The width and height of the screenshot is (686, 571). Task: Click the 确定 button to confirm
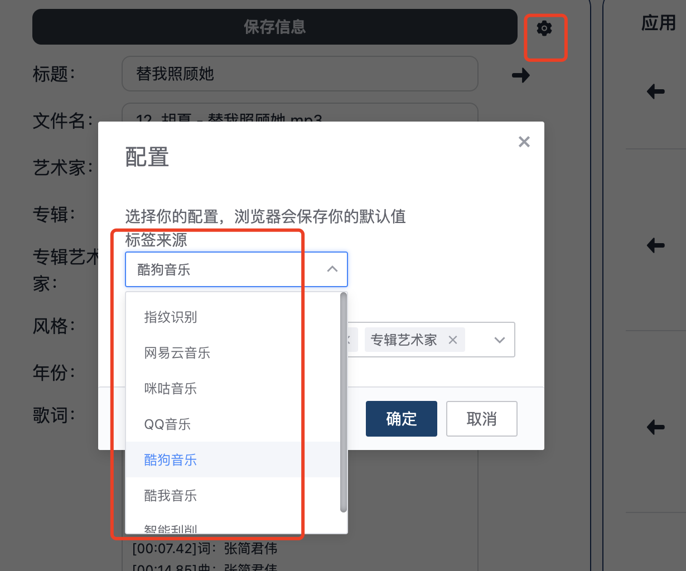[x=401, y=419]
